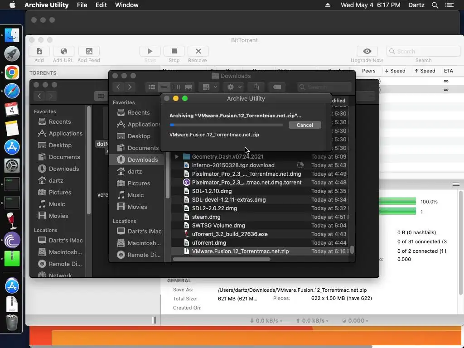Image resolution: width=464 pixels, height=348 pixels.
Task: Open Pictures in rear Finder sidebar
Action: click(60, 192)
